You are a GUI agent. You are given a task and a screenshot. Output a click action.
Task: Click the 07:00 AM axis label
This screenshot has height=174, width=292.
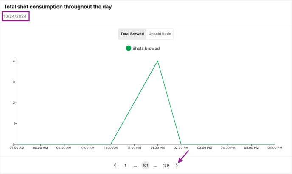(17, 148)
